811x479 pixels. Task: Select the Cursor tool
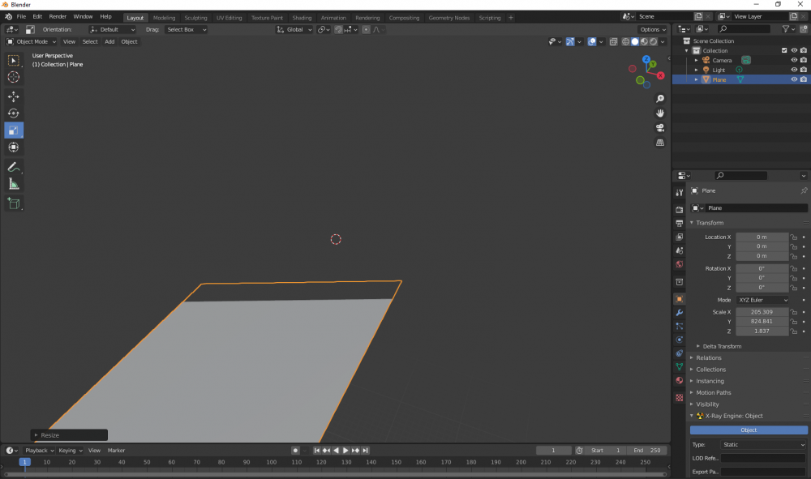tap(14, 77)
